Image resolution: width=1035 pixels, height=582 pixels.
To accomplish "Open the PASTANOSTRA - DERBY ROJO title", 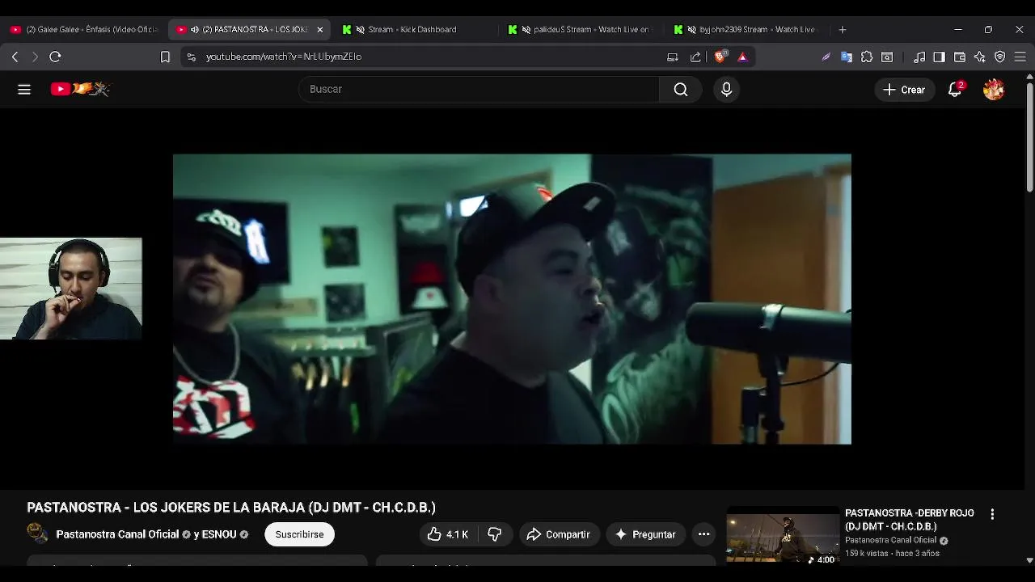I will pos(910,520).
